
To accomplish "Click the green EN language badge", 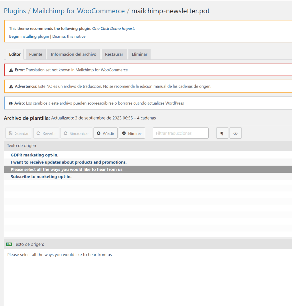I will click(9, 244).
